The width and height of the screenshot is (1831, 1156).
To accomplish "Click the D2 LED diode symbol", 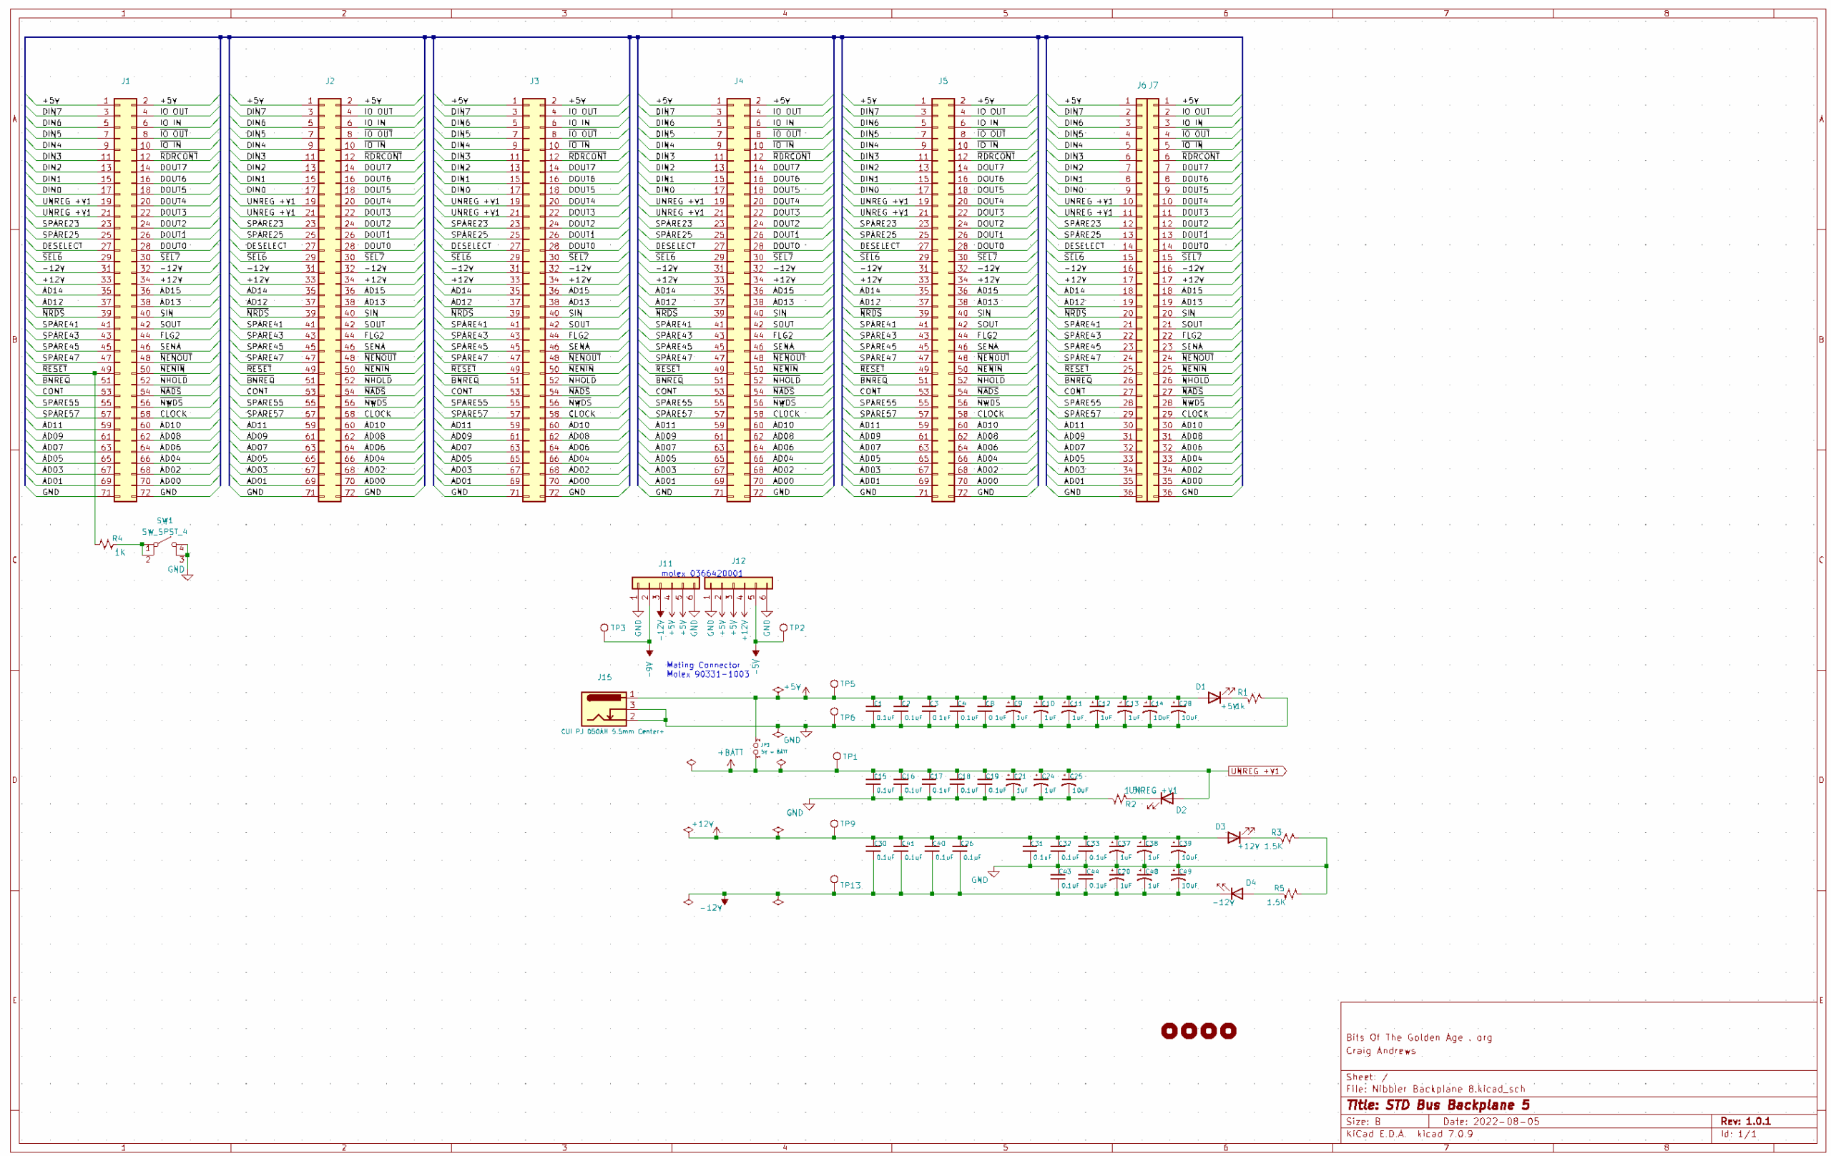I will click(1167, 799).
